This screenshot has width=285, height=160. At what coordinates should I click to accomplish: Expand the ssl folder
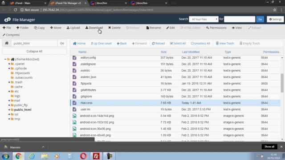[x=9, y=114]
